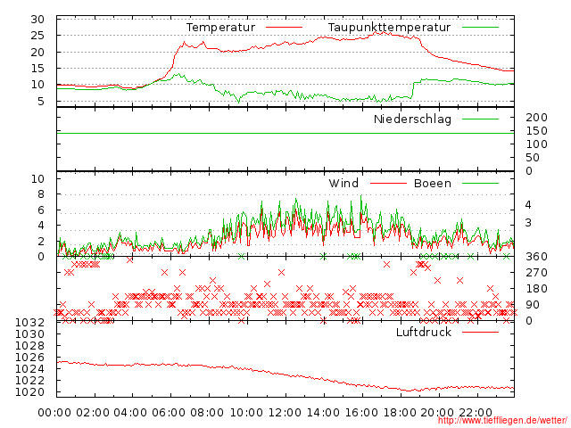Click the 180 wind direction axis value

click(536, 289)
